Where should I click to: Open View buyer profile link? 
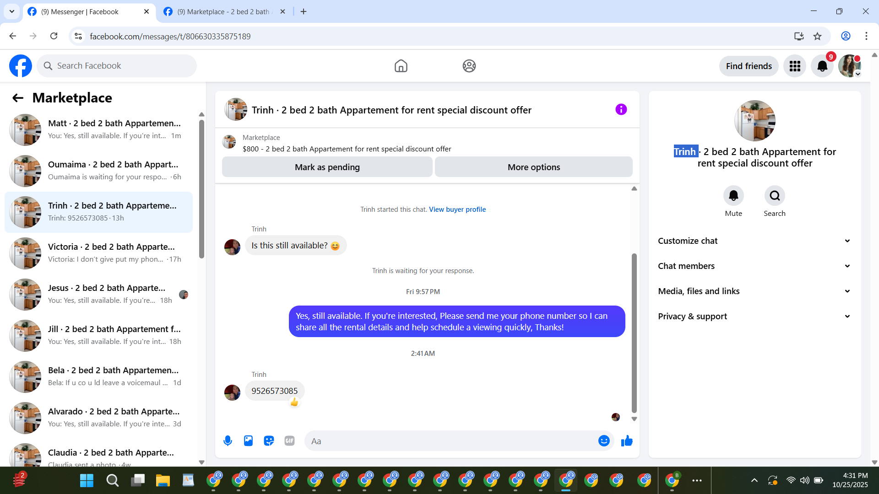click(x=457, y=209)
